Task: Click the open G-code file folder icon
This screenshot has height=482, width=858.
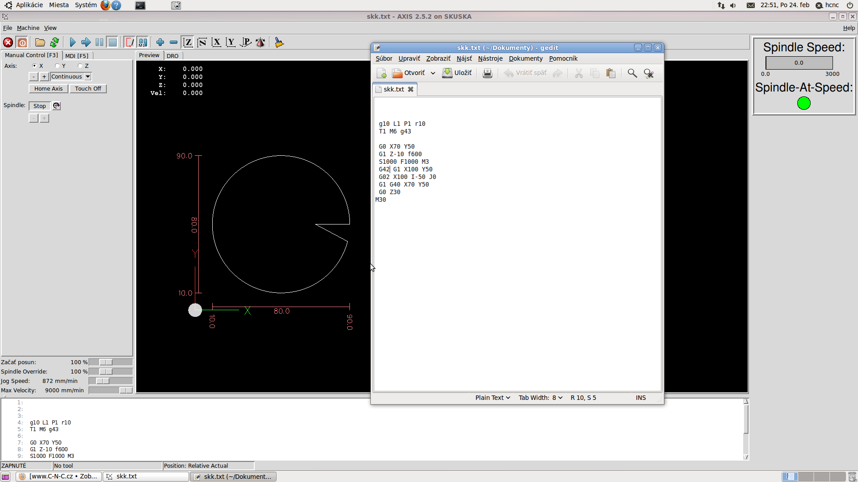Action: [40, 42]
